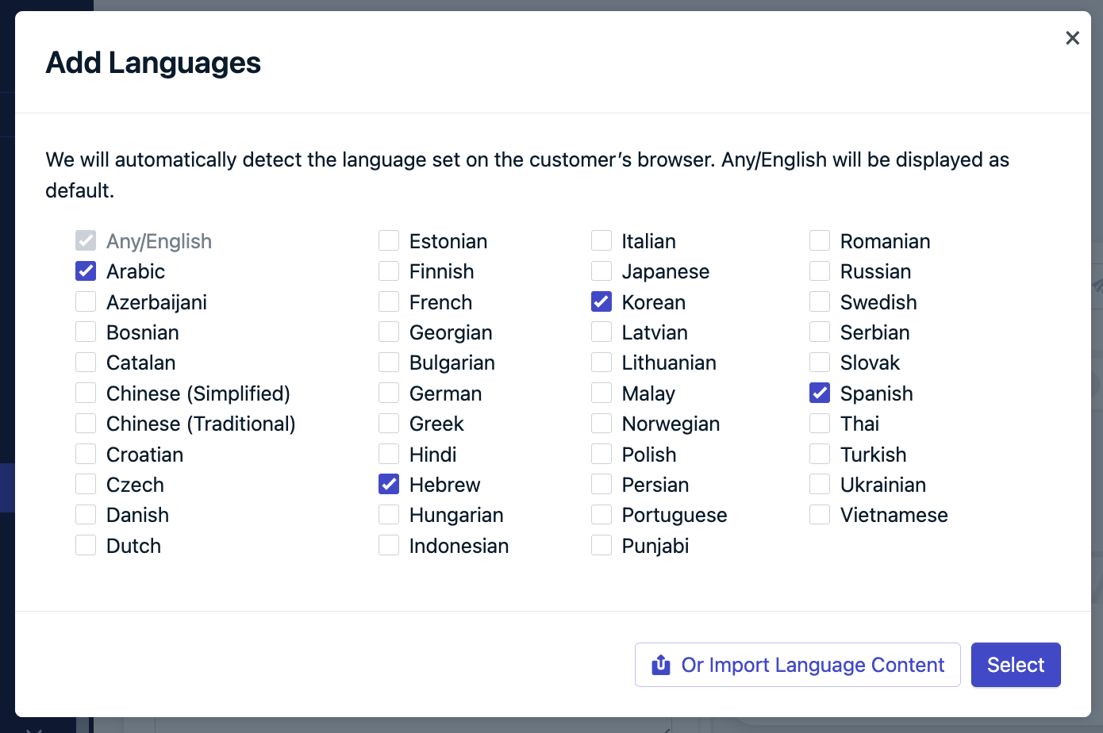The width and height of the screenshot is (1103, 733).
Task: Tick the German checkbox
Action: tap(389, 393)
